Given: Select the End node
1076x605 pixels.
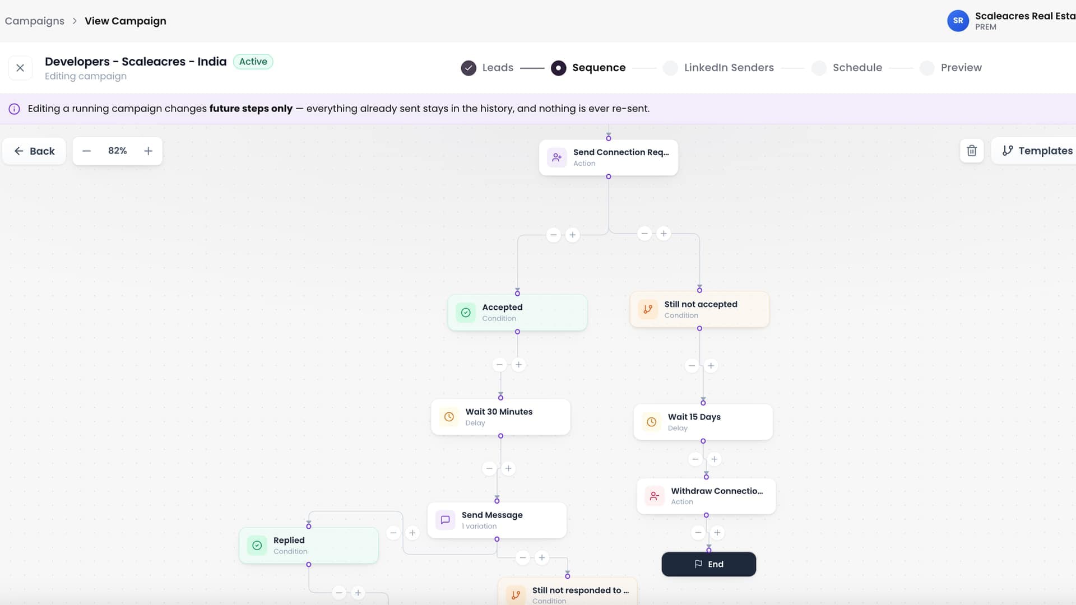Looking at the screenshot, I should pyautogui.click(x=709, y=564).
